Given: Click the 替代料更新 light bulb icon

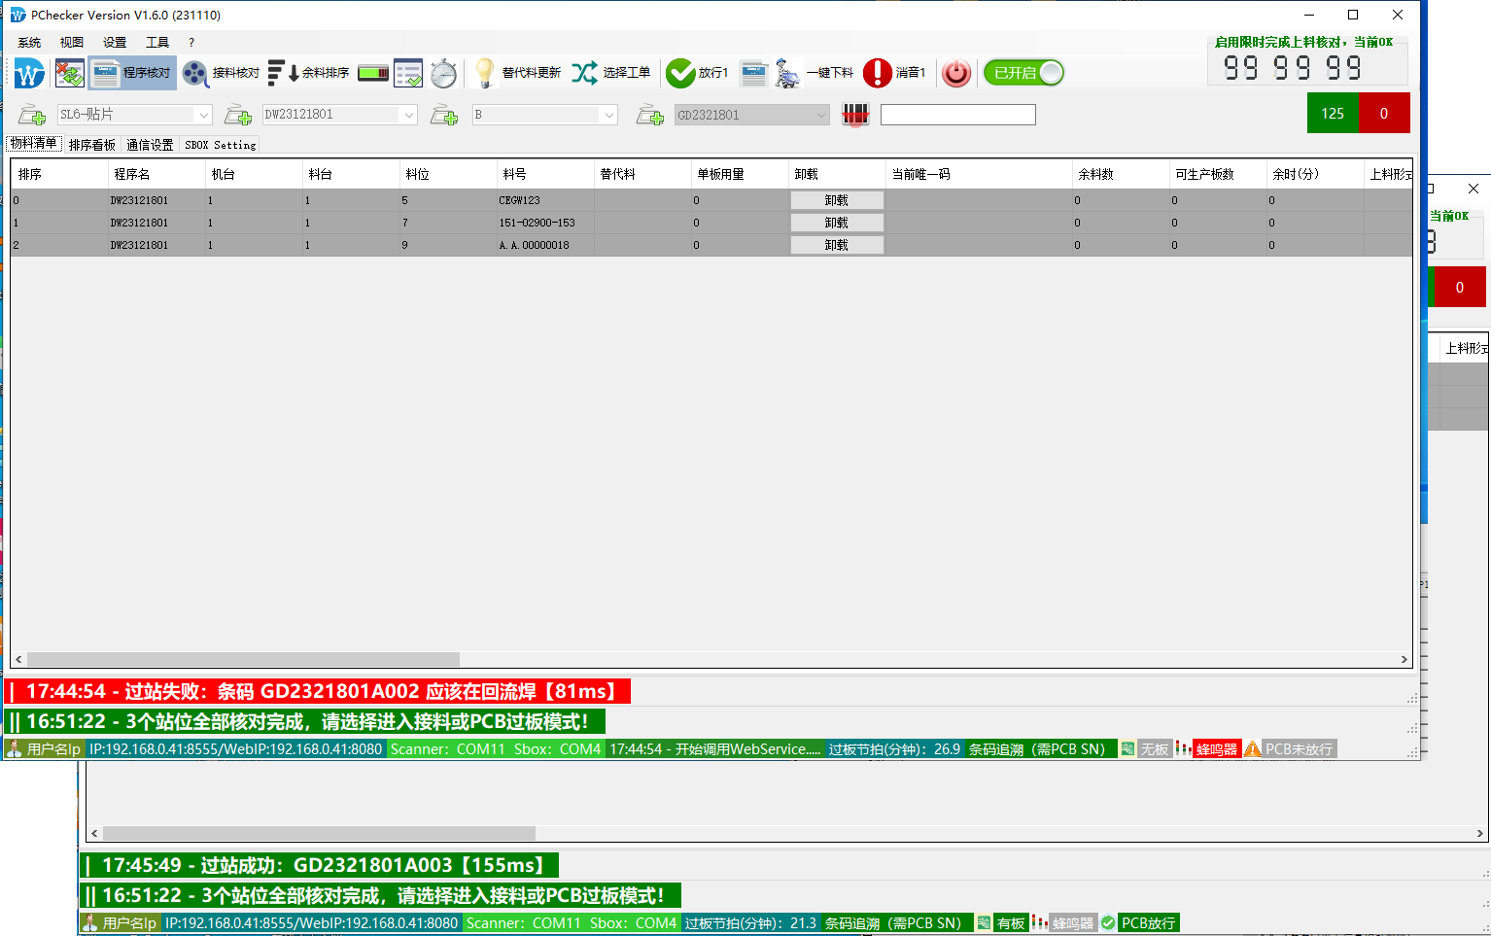Looking at the screenshot, I should coord(484,73).
